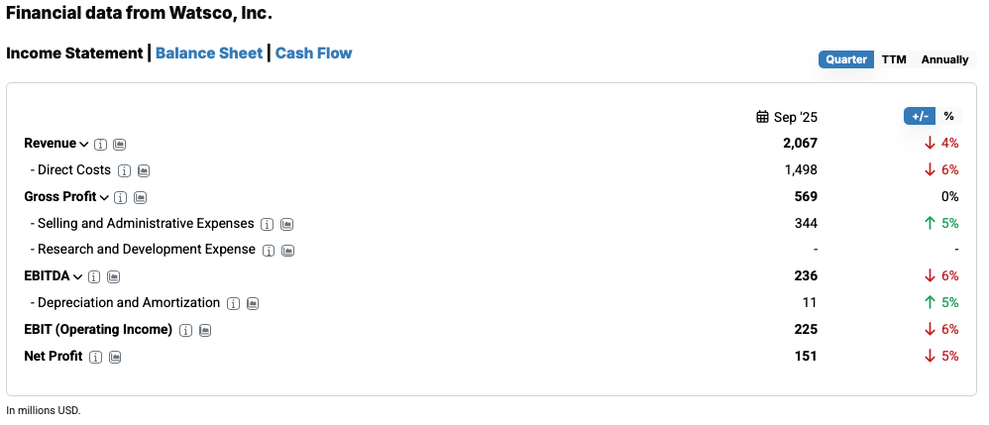This screenshot has width=989, height=425.
Task: Expand the Revenue row chevron
Action: [84, 145]
